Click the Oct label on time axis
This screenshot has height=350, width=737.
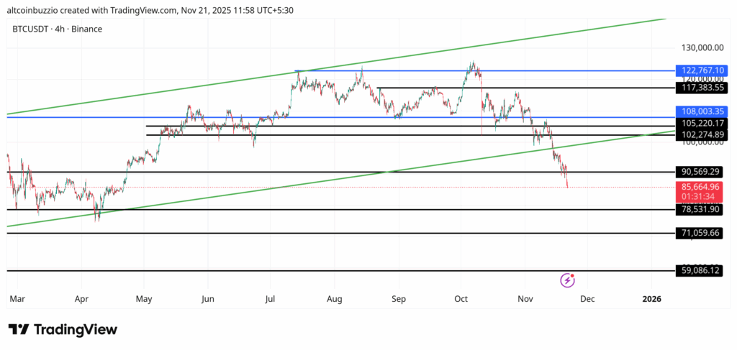point(461,298)
